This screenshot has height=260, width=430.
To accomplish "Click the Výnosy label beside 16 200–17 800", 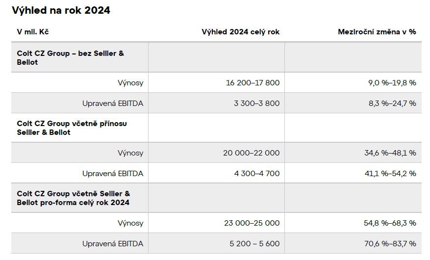I will click(x=130, y=83).
